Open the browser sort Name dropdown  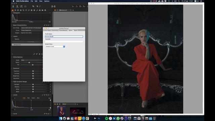[69, 104]
